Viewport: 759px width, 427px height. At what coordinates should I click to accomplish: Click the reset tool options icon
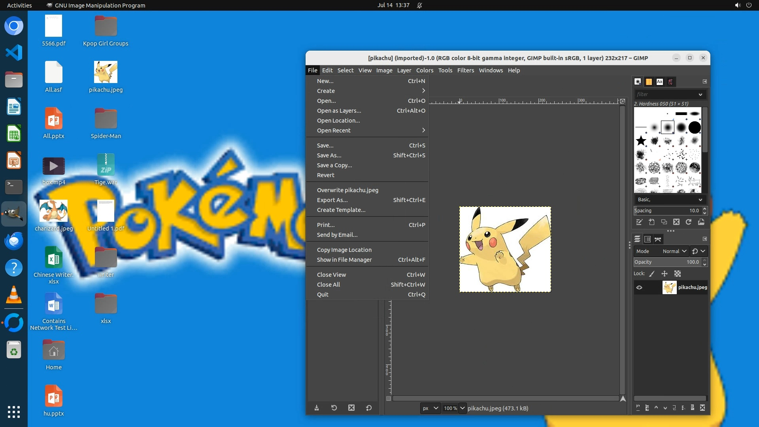(369, 408)
